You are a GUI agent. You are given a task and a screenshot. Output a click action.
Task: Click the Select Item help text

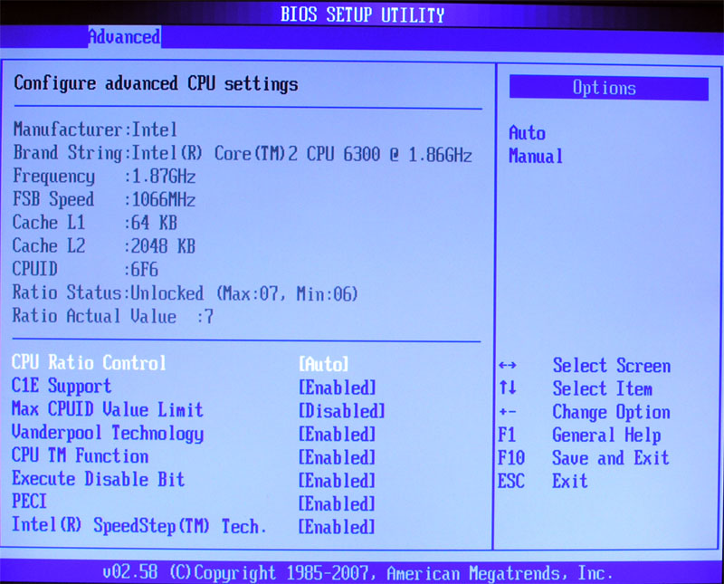[603, 388]
